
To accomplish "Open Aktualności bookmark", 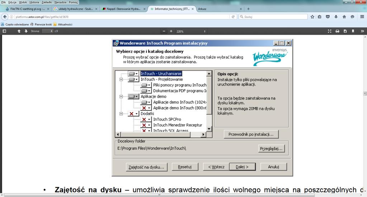I will click(63, 24).
